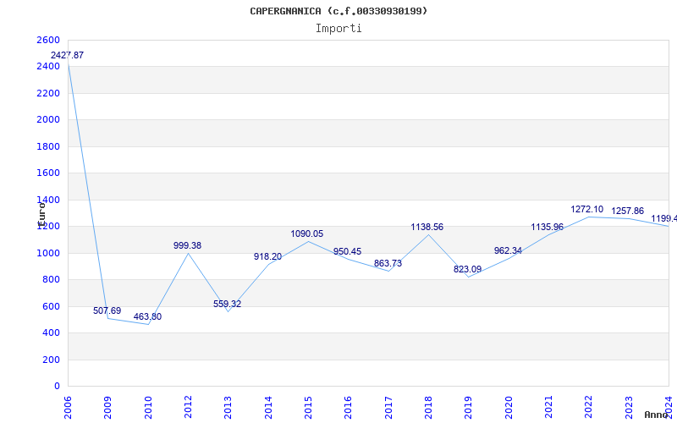Image resolution: width=677 pixels, height=423 pixels.
Task: Click the 800 y-axis tick label
Action: [51, 280]
